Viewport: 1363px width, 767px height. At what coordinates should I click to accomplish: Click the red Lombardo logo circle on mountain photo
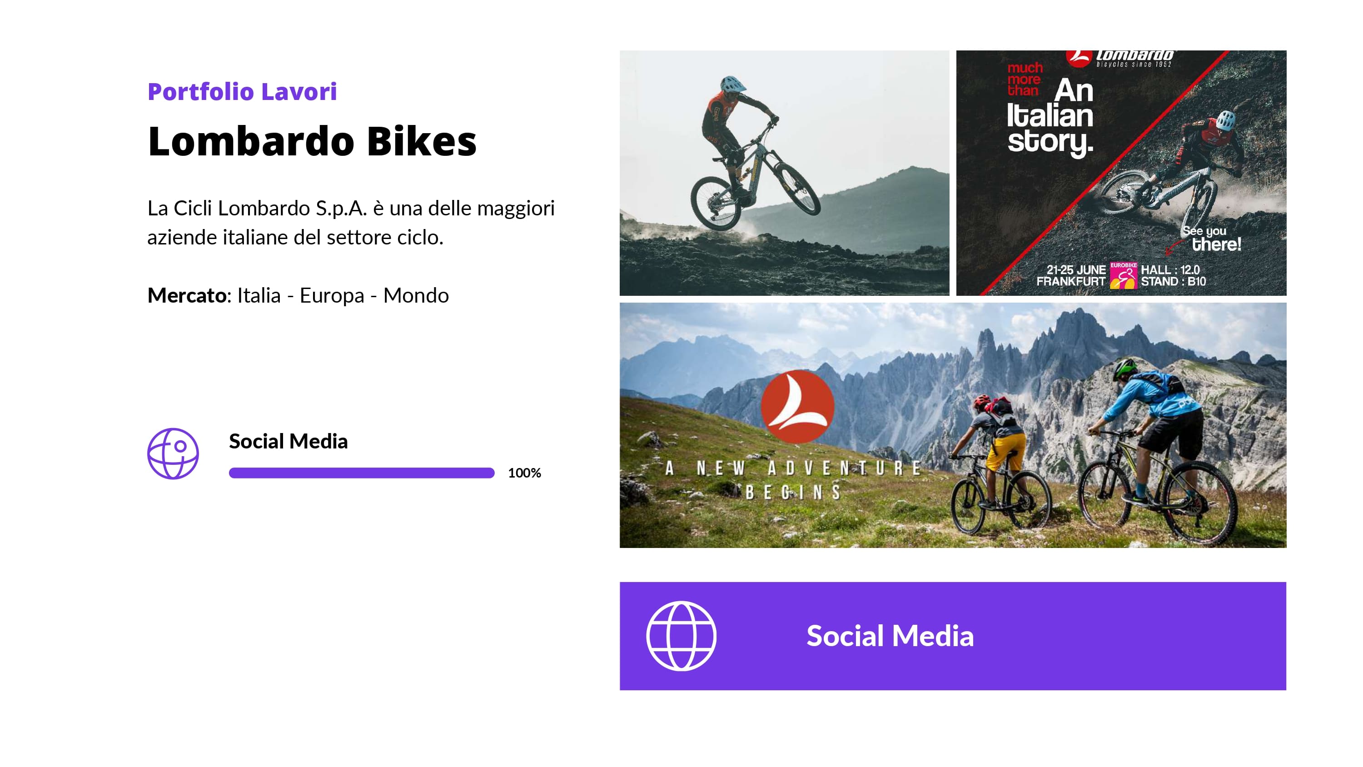pyautogui.click(x=797, y=406)
